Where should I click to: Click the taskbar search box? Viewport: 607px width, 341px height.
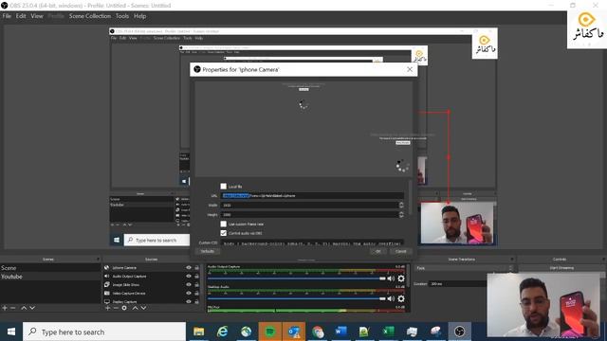(x=104, y=332)
